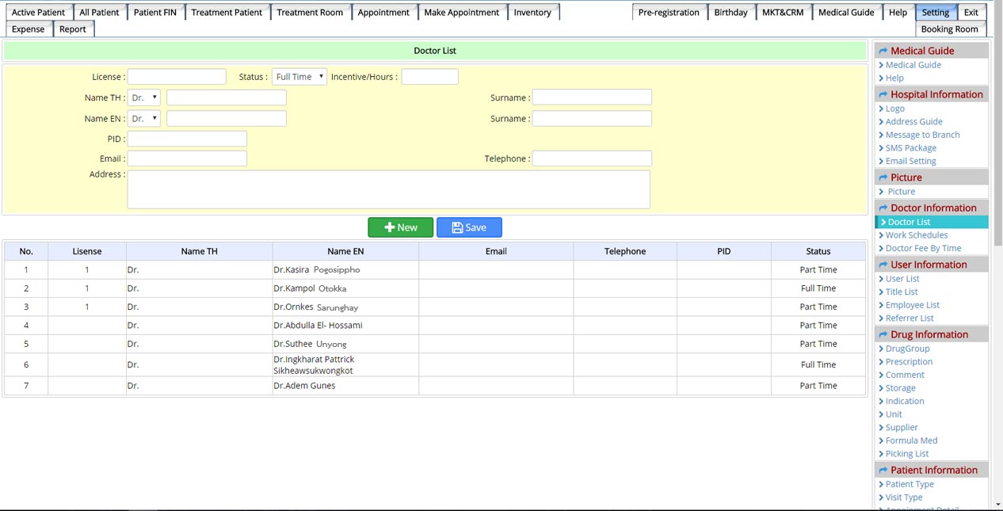Open the Name EN title dropdown
The height and width of the screenshot is (511, 1003).
point(144,118)
